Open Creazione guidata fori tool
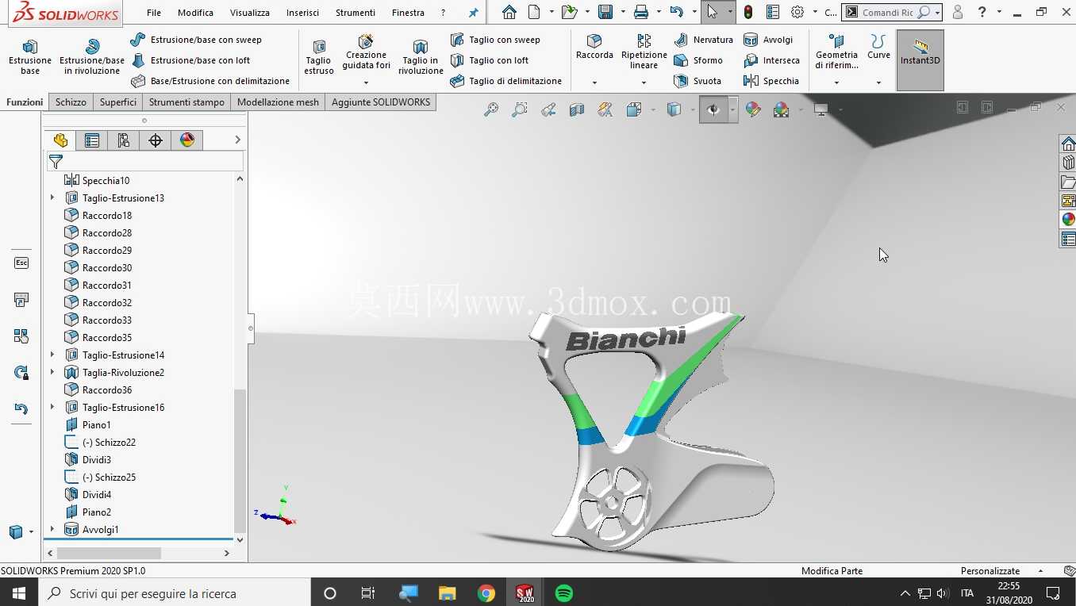The width and height of the screenshot is (1076, 606). [366, 52]
